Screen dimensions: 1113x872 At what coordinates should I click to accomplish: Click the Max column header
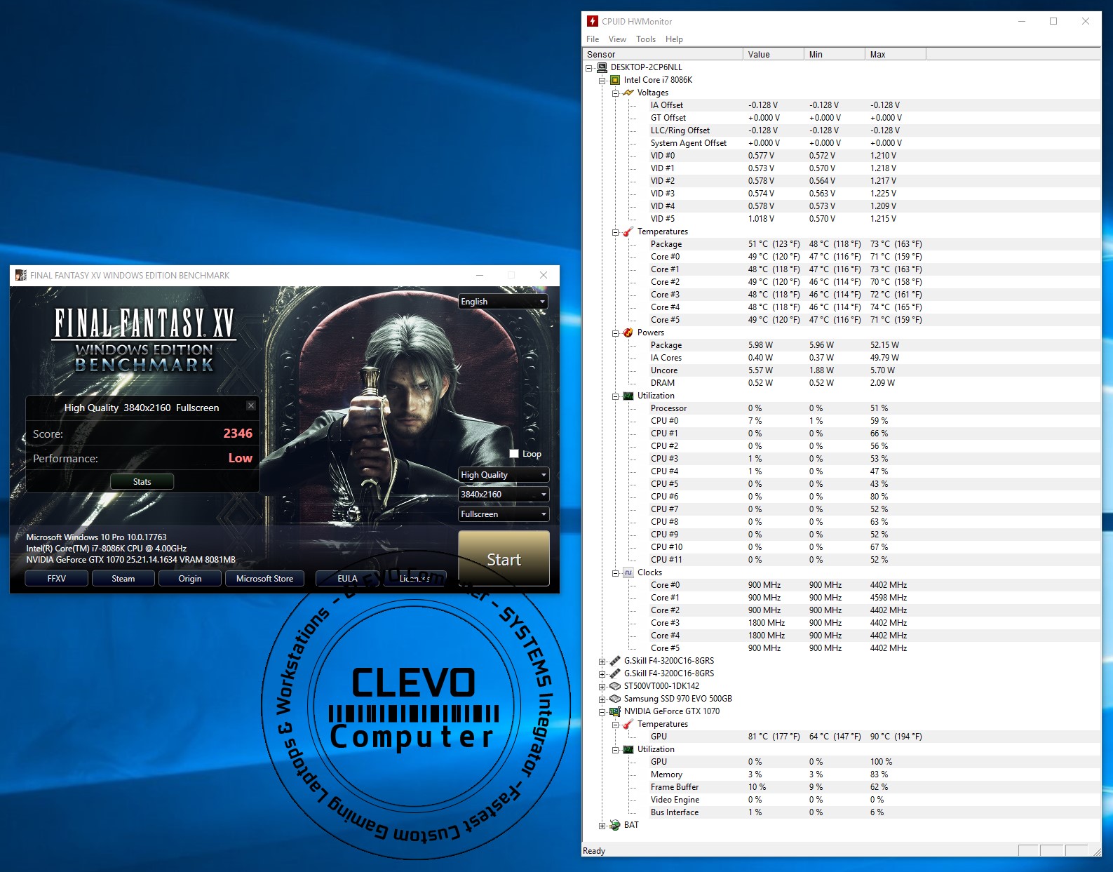[x=896, y=54]
